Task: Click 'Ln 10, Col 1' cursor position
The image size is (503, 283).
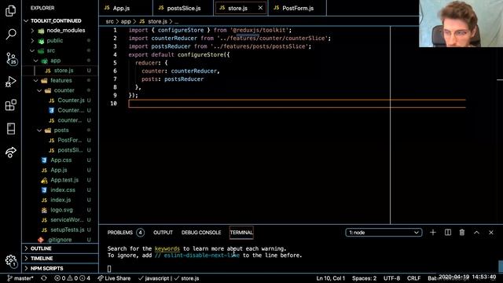Action: (x=330, y=278)
